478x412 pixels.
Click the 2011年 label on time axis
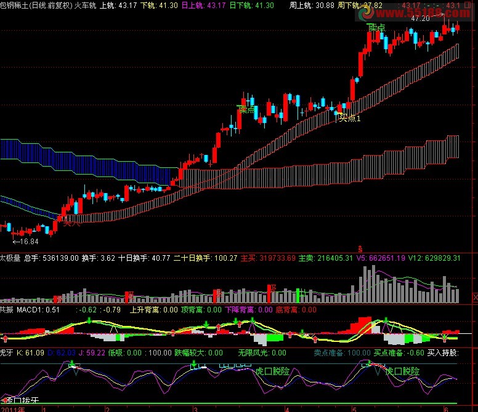(x=12, y=410)
